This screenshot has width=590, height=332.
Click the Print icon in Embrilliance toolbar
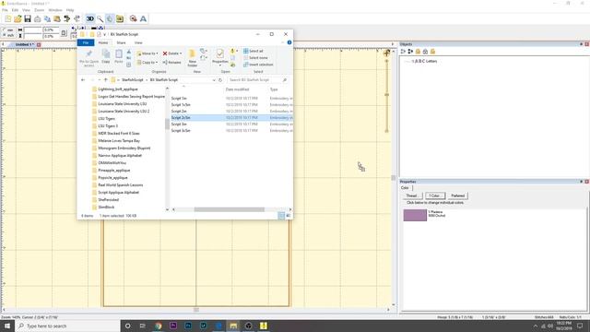click(x=37, y=18)
